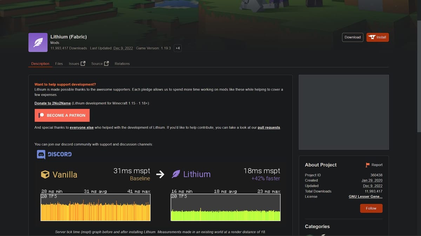Click the Install button
Viewport: 421px width, 236px height.
pos(377,37)
